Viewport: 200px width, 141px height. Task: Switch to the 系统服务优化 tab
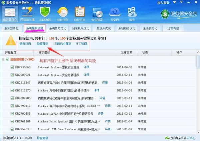point(127,28)
